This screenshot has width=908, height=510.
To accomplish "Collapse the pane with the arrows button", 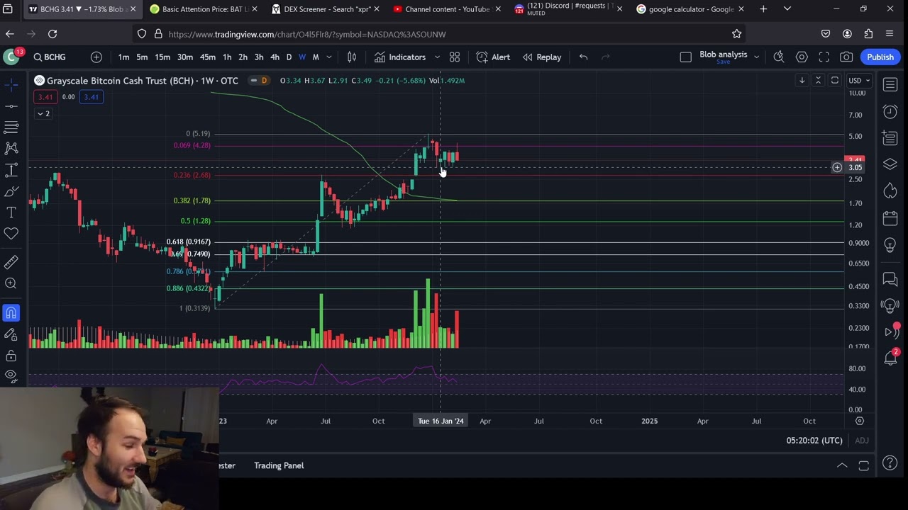I will [x=818, y=81].
